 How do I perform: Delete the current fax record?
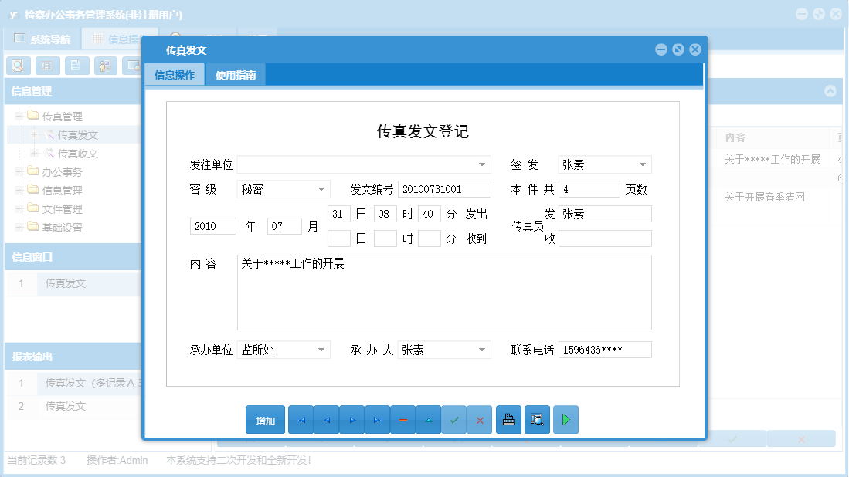tap(402, 419)
